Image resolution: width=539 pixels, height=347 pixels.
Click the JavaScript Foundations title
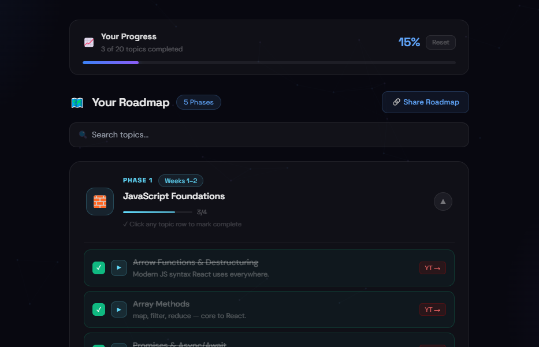(x=174, y=196)
